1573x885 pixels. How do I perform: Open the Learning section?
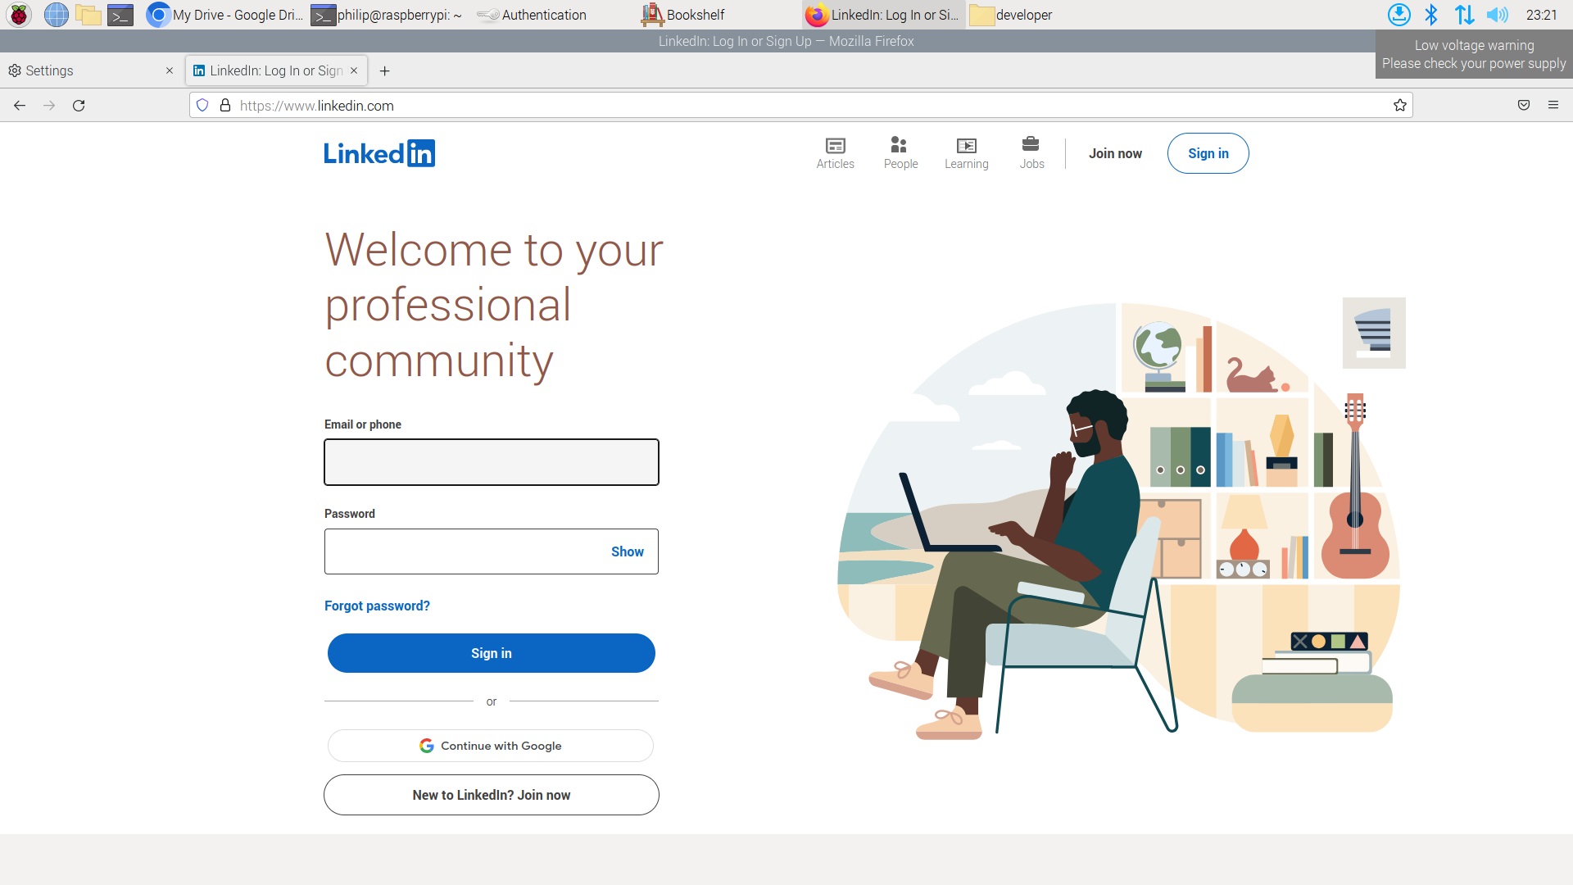(966, 153)
